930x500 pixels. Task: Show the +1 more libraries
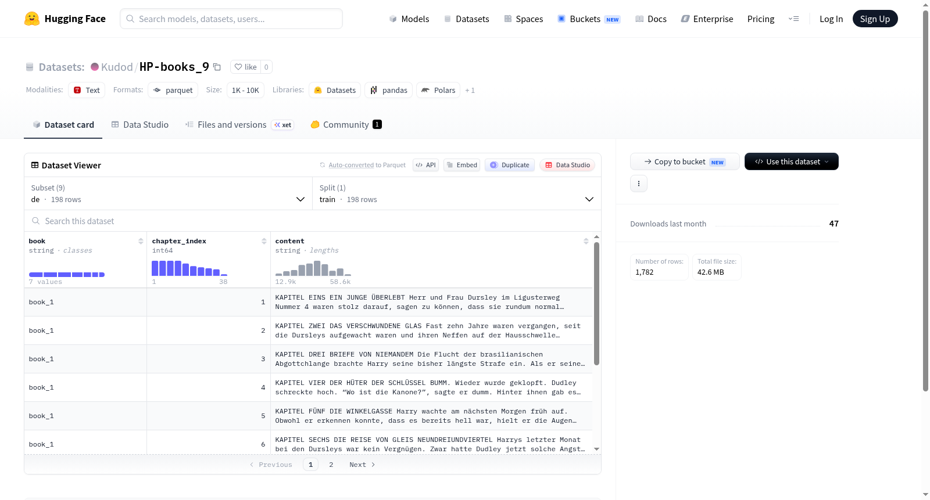[x=470, y=90]
